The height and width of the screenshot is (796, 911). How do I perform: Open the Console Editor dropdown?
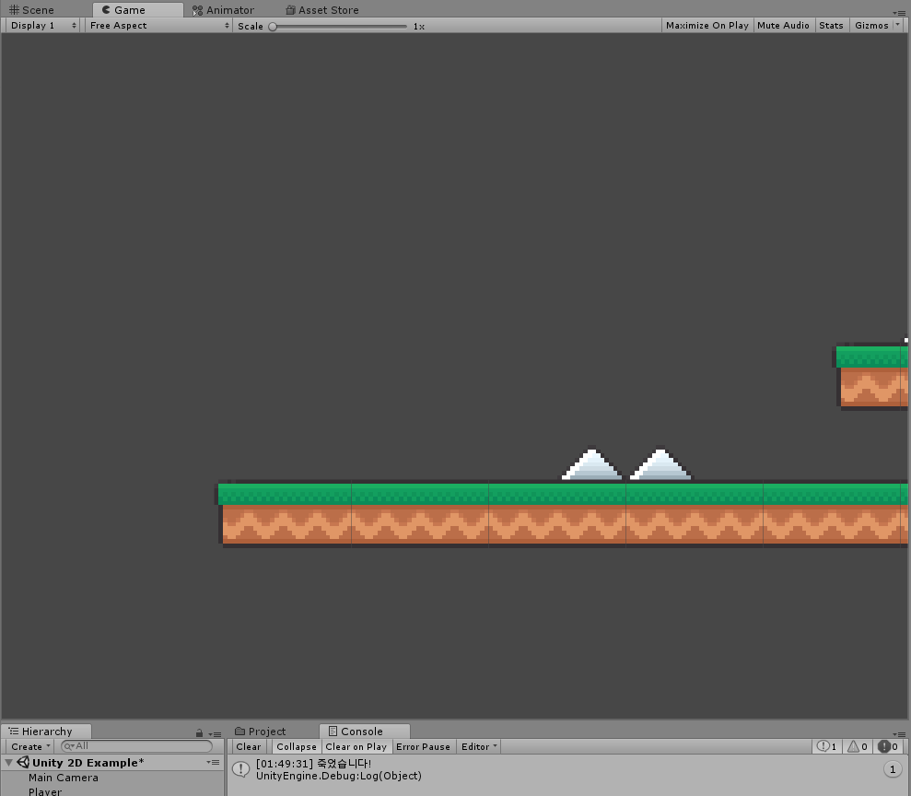click(479, 746)
